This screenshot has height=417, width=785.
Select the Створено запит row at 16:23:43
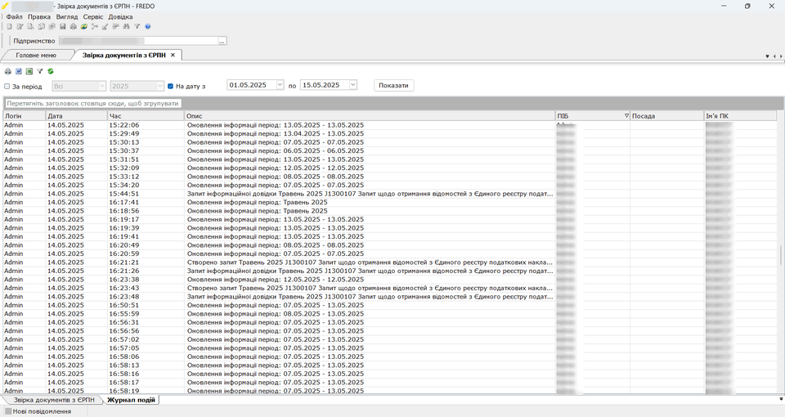click(389, 288)
